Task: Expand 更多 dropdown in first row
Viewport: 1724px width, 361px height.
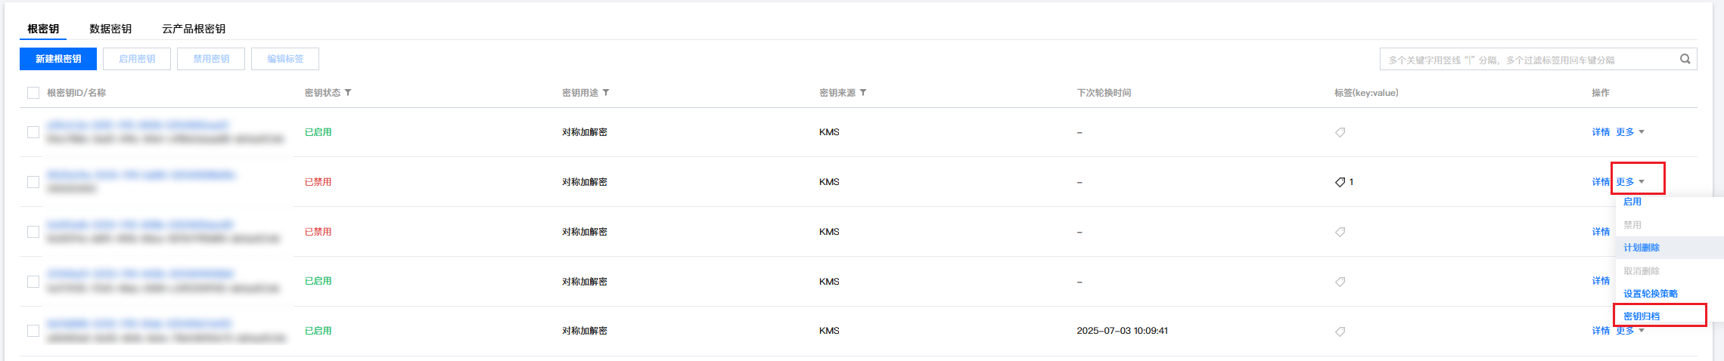Action: click(x=1629, y=132)
